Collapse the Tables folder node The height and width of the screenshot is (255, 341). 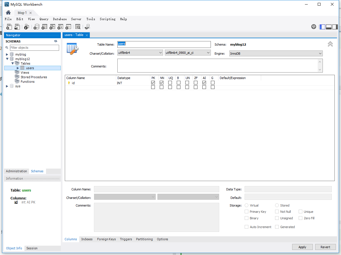(13, 63)
